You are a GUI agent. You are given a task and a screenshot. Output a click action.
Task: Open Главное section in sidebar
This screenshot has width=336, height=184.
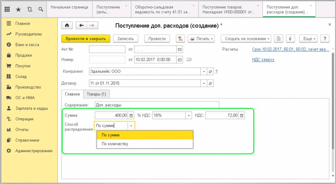click(23, 24)
